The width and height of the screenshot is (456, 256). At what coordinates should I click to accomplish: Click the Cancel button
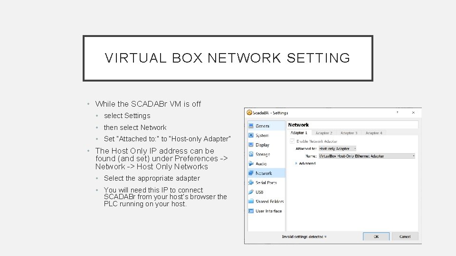click(x=405, y=237)
